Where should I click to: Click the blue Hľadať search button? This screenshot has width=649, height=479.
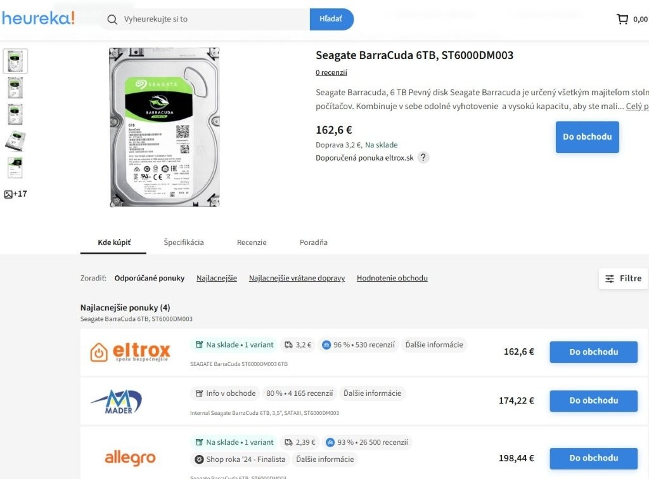coord(331,19)
